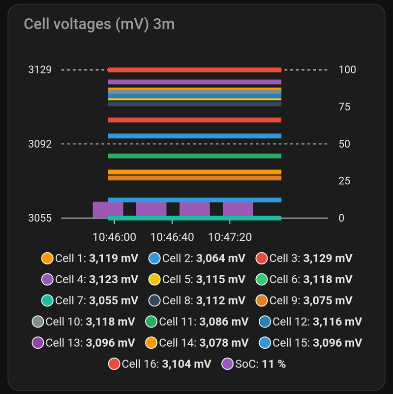393x394 pixels.
Task: Toggle the SoC purple legend dot
Action: (x=227, y=364)
